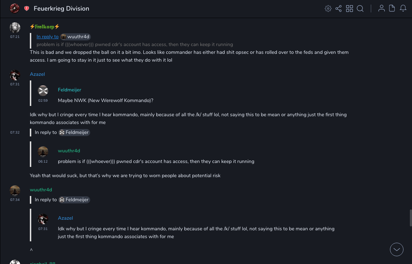The height and width of the screenshot is (264, 412).
Task: Open the 07:34 message timestamp
Action: (15, 200)
